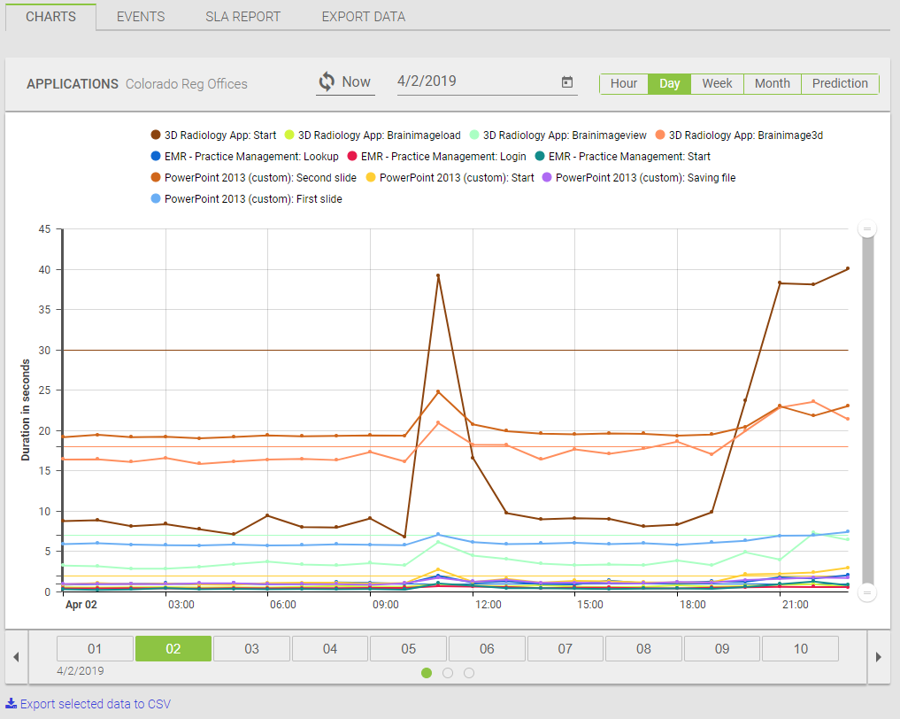Switch to the EVENTS tab
900x719 pixels.
pos(140,16)
